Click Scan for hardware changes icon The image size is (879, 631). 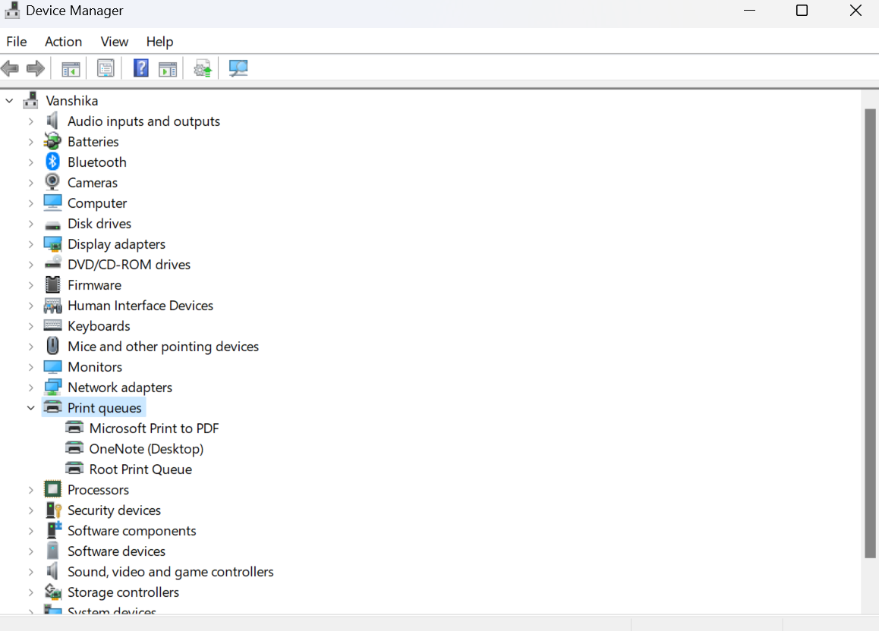238,69
